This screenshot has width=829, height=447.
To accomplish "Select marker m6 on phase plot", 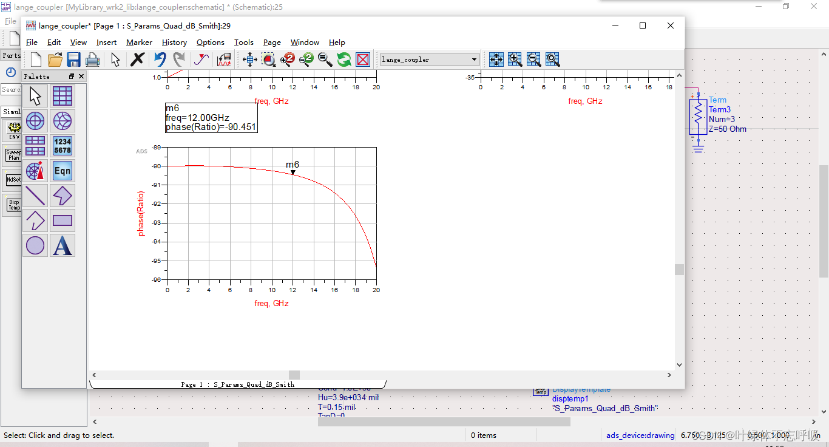I will [293, 172].
